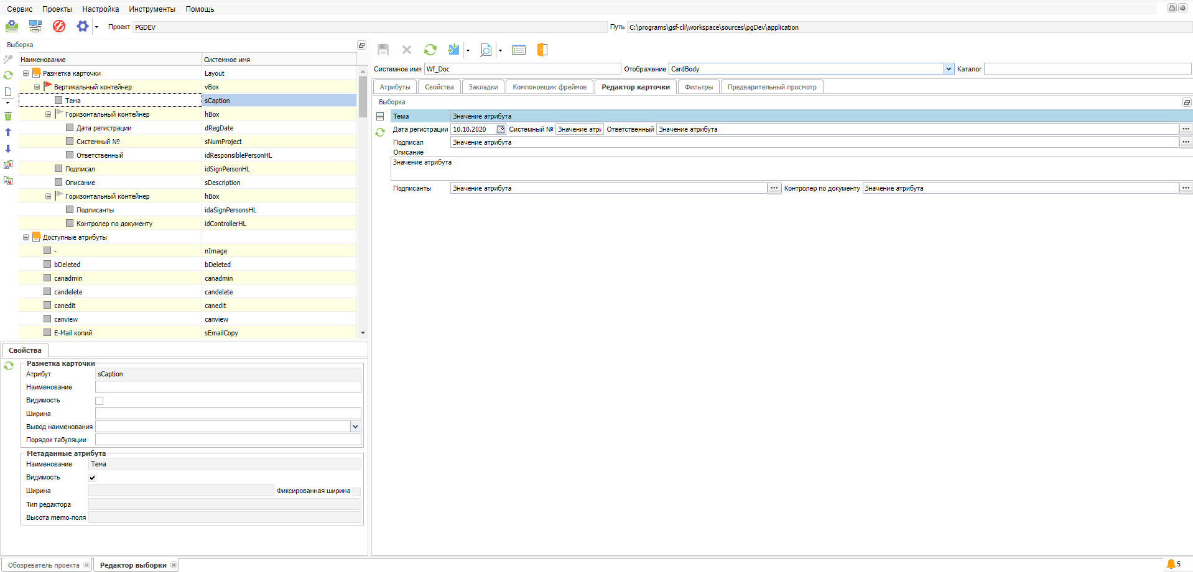The height and width of the screenshot is (572, 1193).
Task: Select the Обозреватель проекта bottom tab
Action: pos(44,565)
